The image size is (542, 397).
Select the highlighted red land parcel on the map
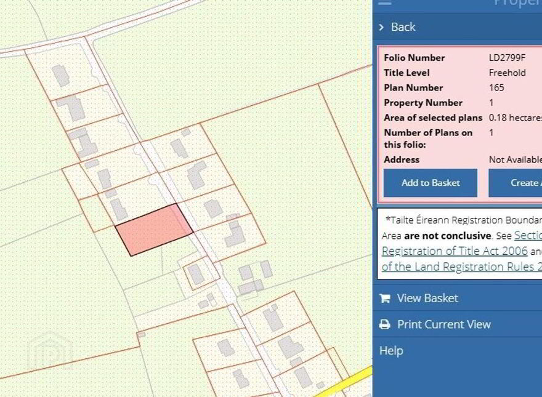point(154,230)
